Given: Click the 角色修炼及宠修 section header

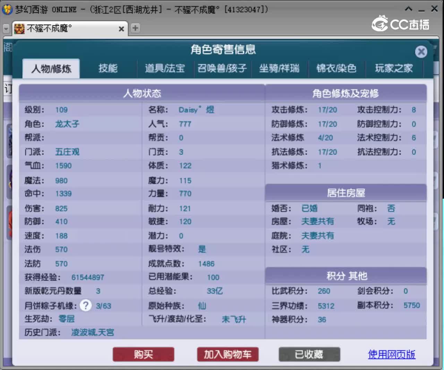Looking at the screenshot, I should [x=346, y=93].
